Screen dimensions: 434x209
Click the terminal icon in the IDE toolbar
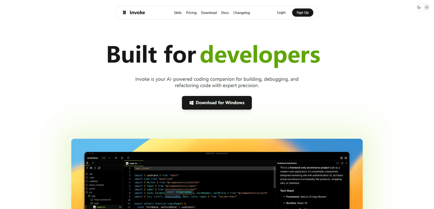(110, 158)
